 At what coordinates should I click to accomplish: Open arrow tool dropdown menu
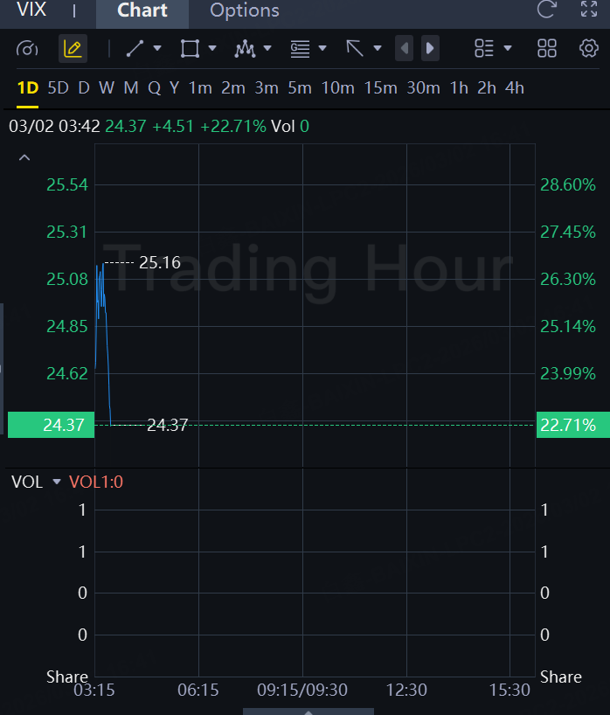coord(378,48)
